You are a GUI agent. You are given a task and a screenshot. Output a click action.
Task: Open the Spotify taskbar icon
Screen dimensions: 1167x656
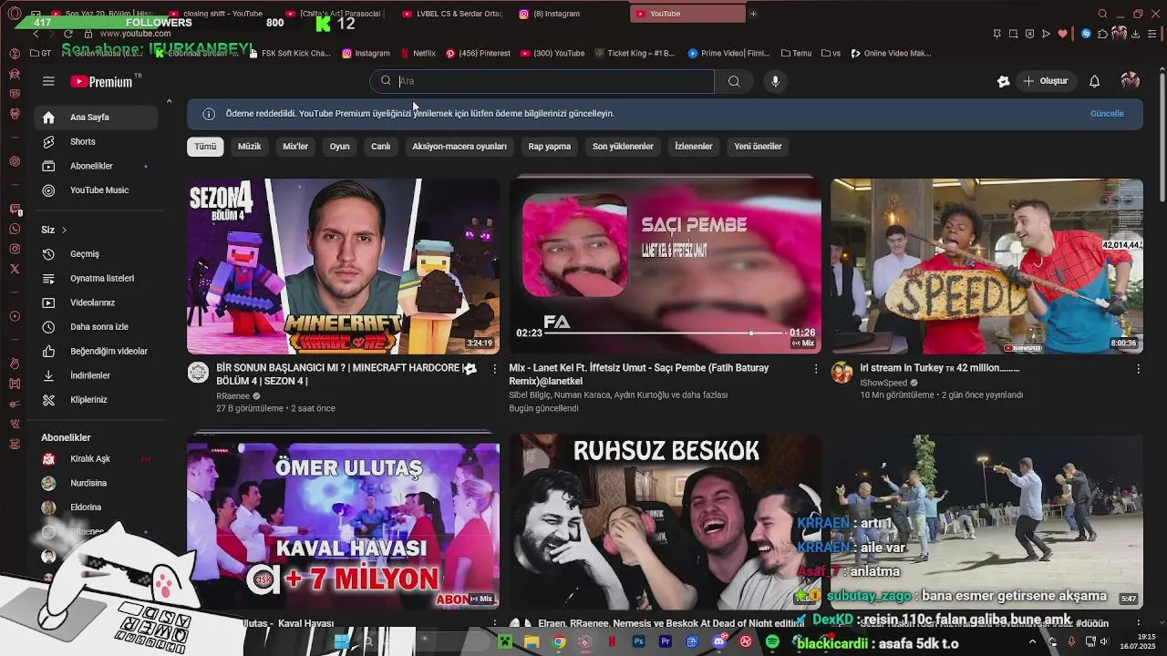[772, 642]
